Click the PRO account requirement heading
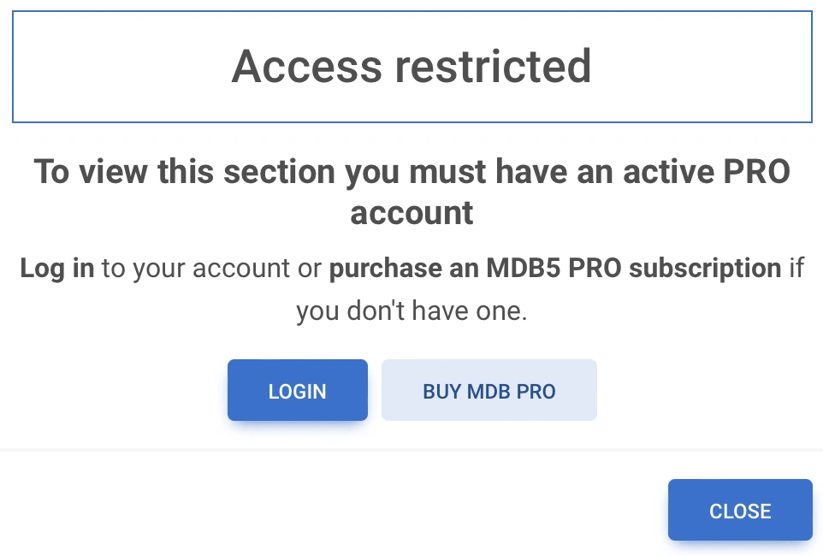The image size is (823, 556). tap(411, 192)
